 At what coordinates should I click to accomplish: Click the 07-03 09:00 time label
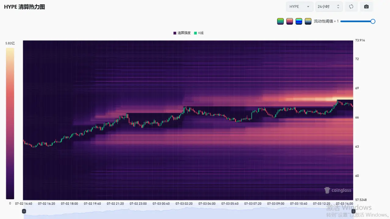pyautogui.click(x=276, y=204)
